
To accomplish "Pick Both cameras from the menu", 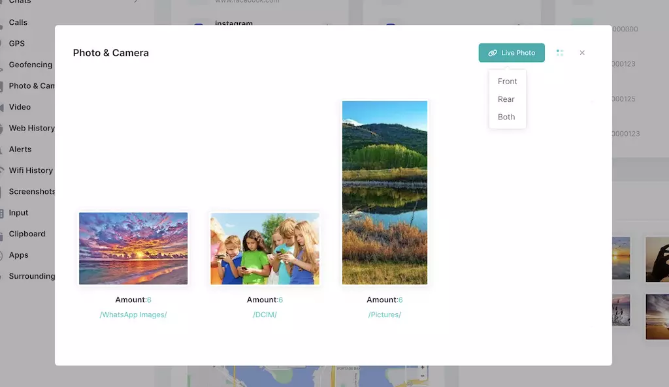I will pos(506,117).
